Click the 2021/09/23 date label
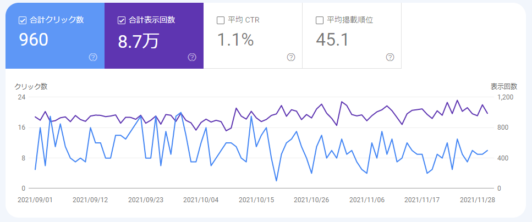 (x=146, y=199)
